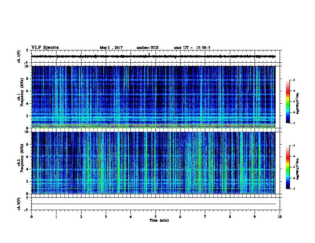Click the "station=HUS" label

click(x=148, y=48)
